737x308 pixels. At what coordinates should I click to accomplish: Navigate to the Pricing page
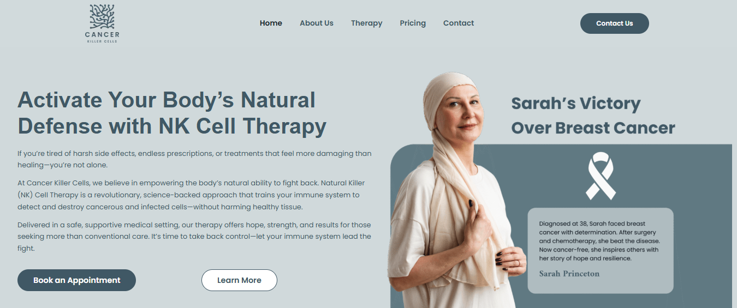coord(413,23)
